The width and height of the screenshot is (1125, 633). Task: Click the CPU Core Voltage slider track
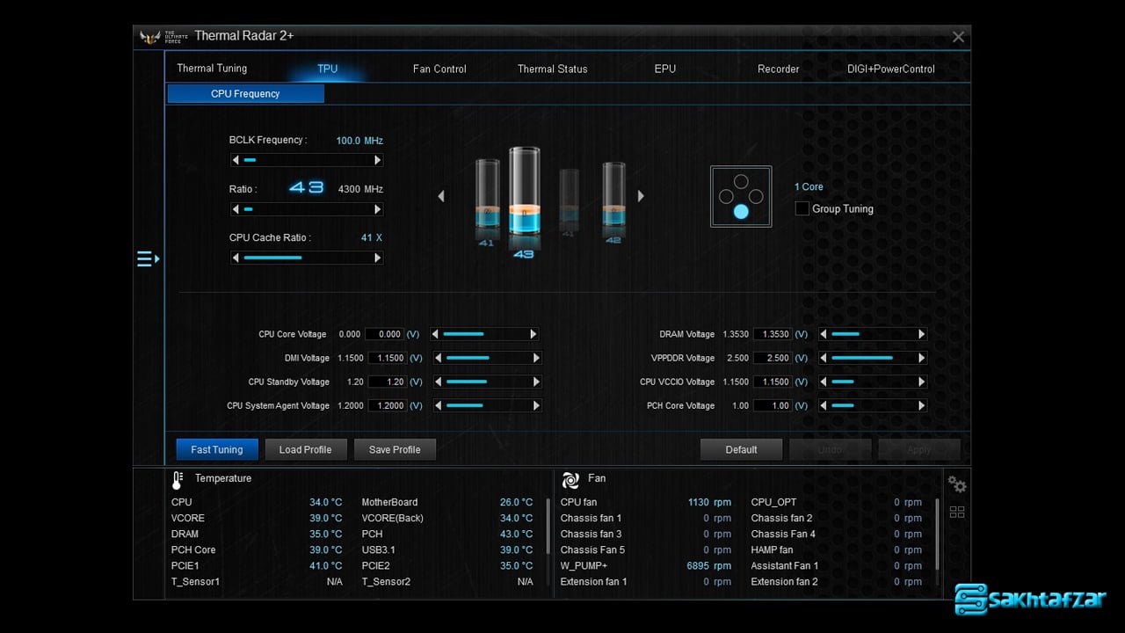484,334
